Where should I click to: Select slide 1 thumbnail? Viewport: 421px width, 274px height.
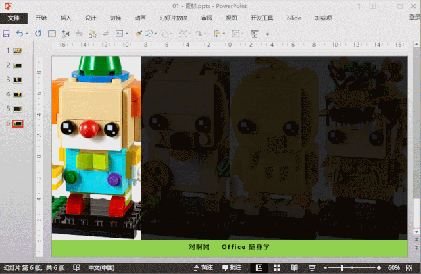pyautogui.click(x=18, y=51)
